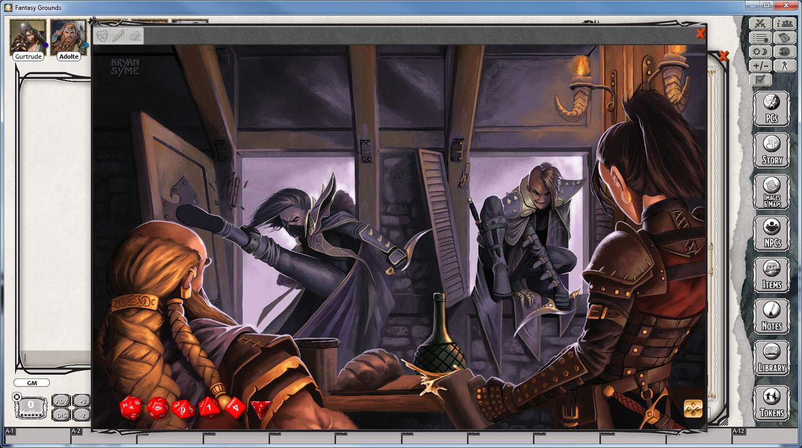Image resolution: width=802 pixels, height=448 pixels.
Task: Click the navigation compass icon on the image viewer
Action: coord(693,408)
